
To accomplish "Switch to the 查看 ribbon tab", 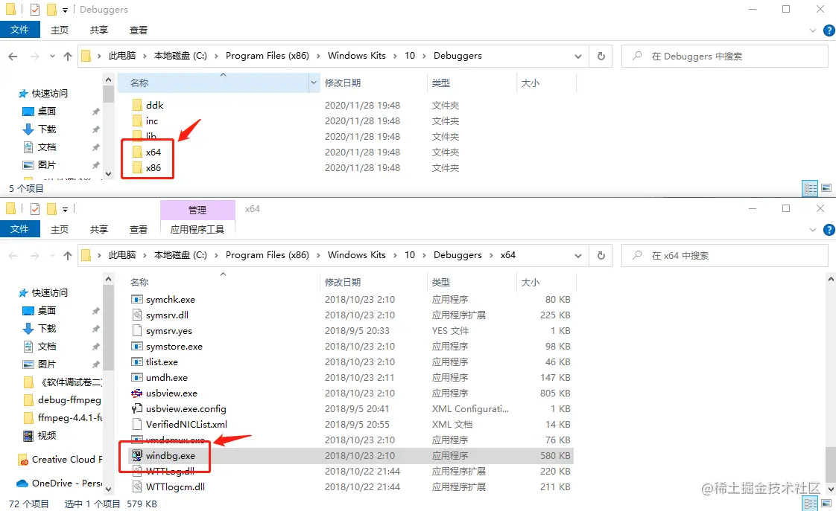I will pos(139,229).
